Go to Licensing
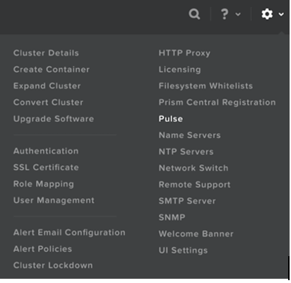 click(179, 69)
